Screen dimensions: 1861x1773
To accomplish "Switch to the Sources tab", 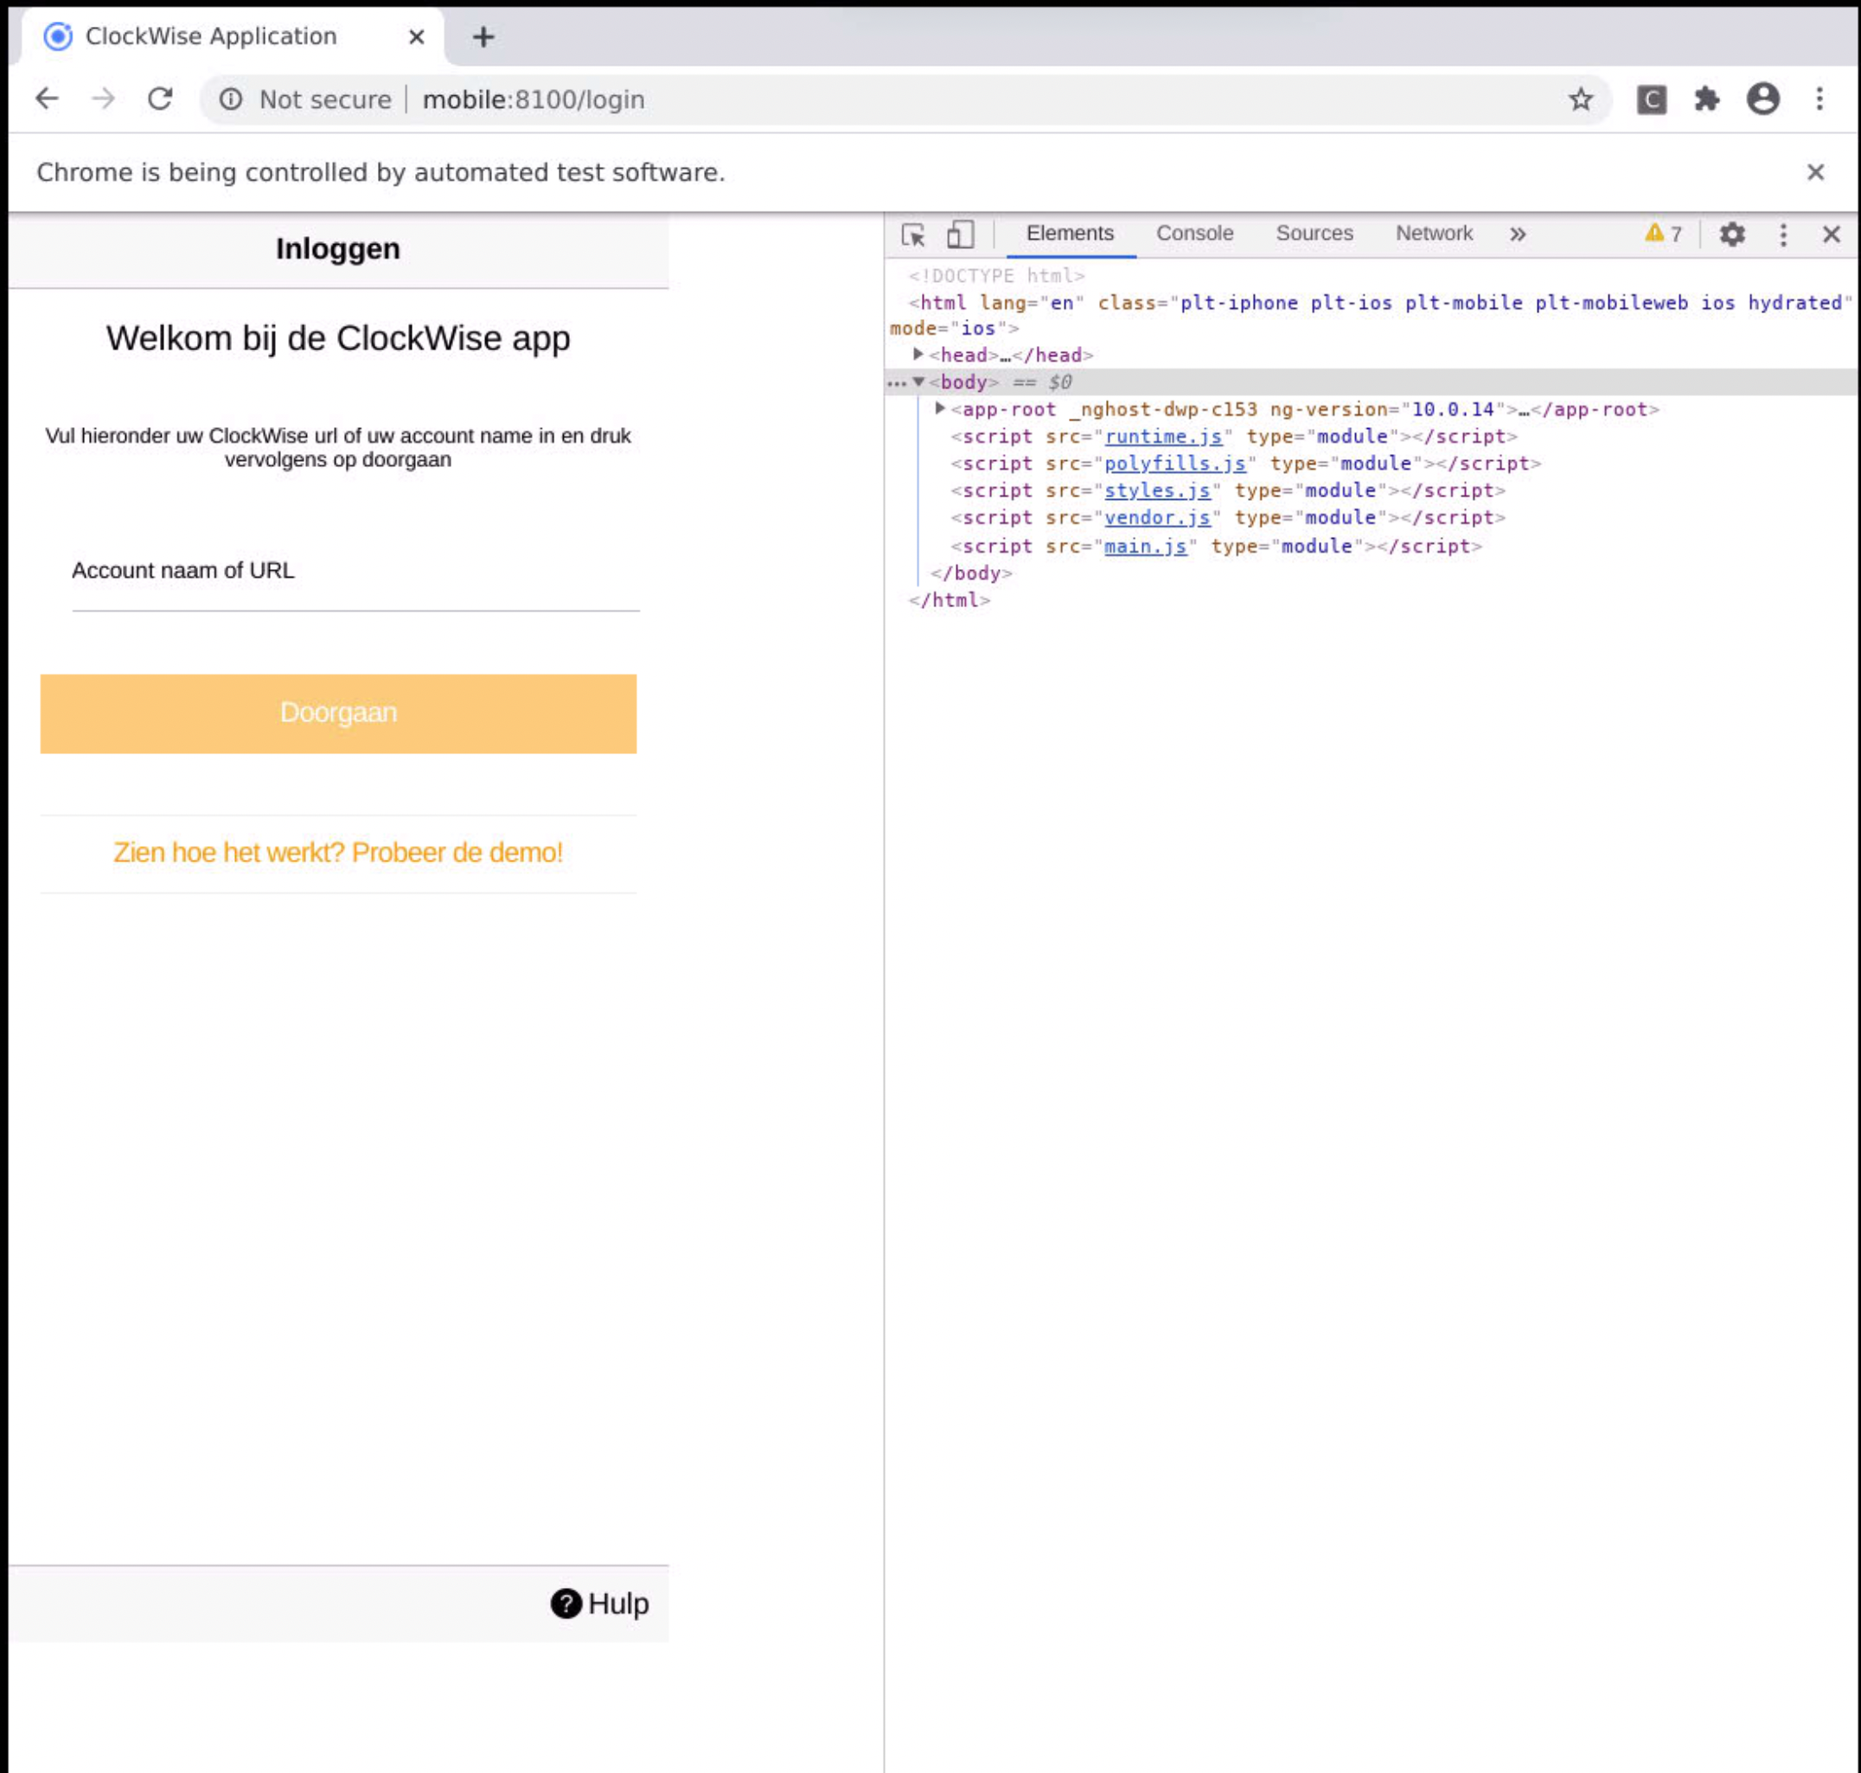I will click(x=1314, y=234).
